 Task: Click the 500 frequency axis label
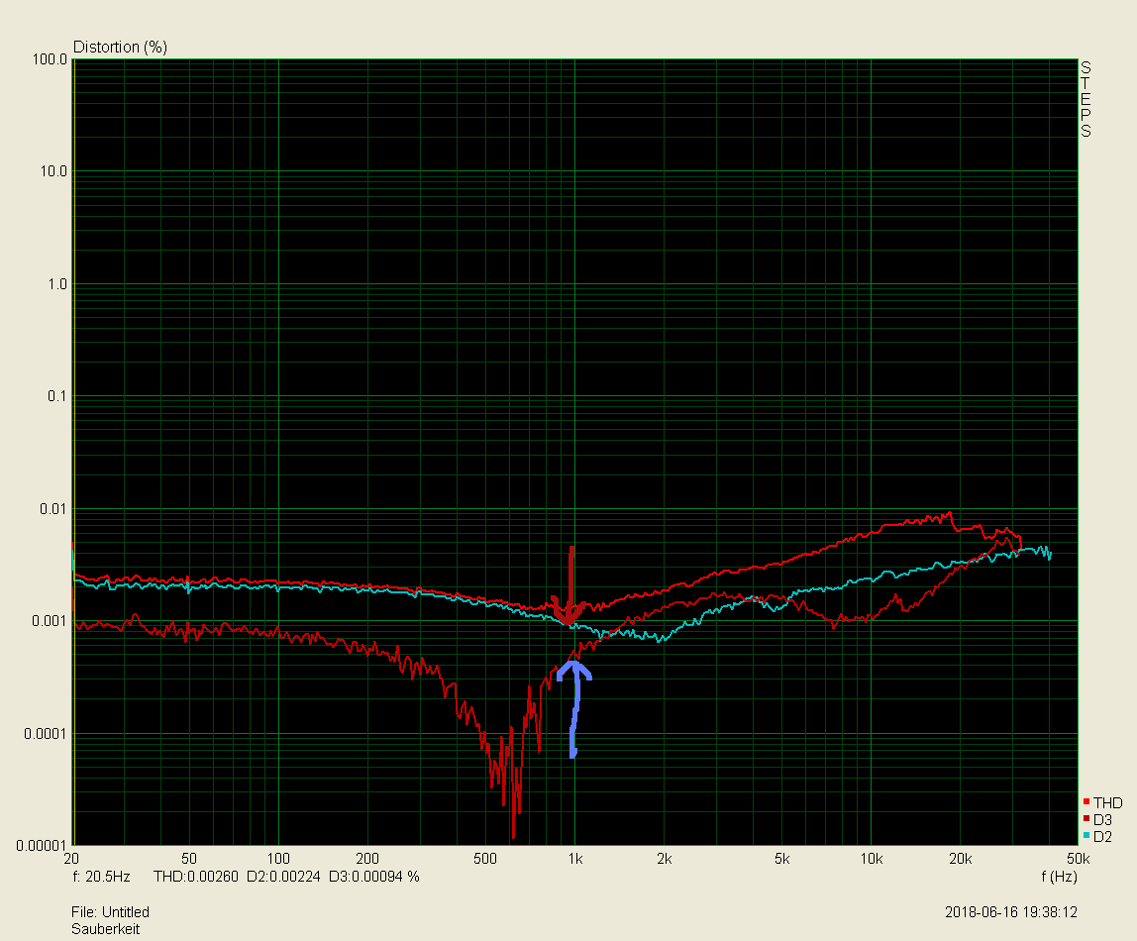click(485, 859)
